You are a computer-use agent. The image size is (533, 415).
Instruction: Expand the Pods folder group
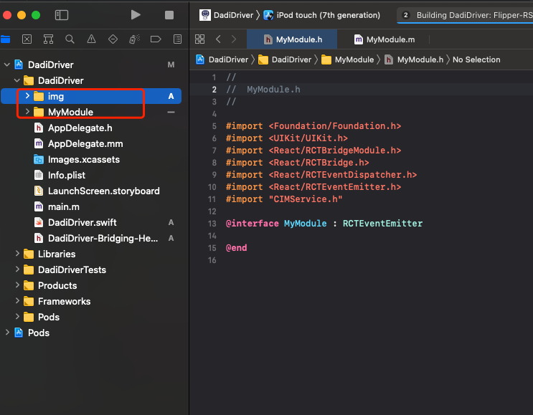17,317
